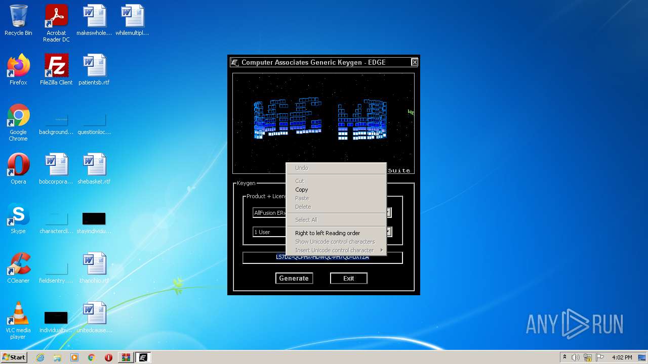
Task: Show hidden system tray icons
Action: click(x=564, y=357)
